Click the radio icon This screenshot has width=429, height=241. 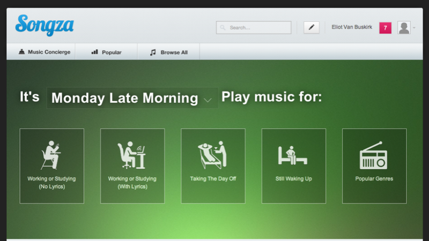pyautogui.click(x=373, y=155)
